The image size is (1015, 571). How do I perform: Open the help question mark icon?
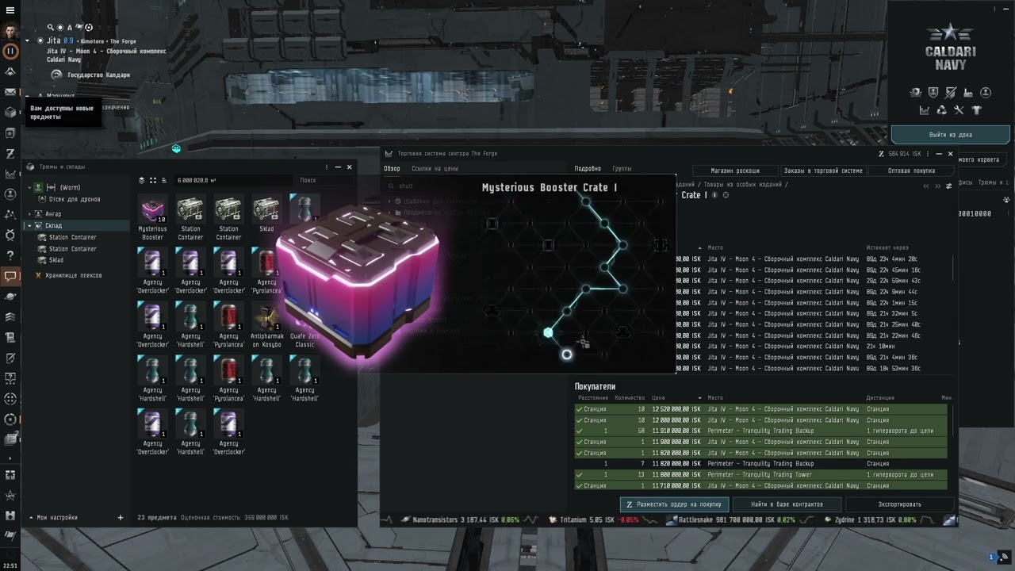tap(10, 255)
